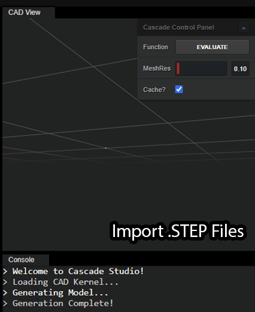Select the MeshRes 0.10 value field
This screenshot has width=255, height=312.
[240, 69]
